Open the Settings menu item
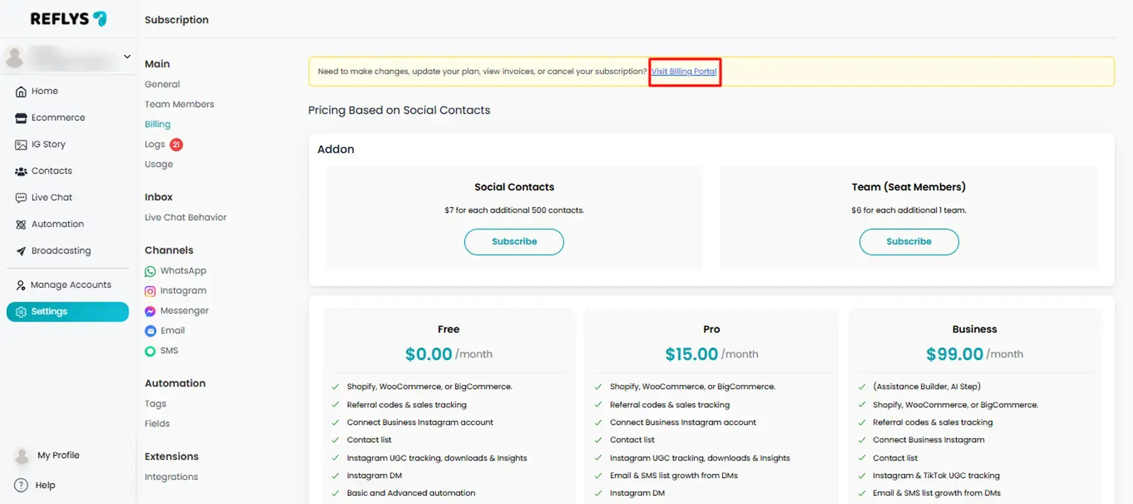Screen dimensions: 1133x504 (67, 311)
